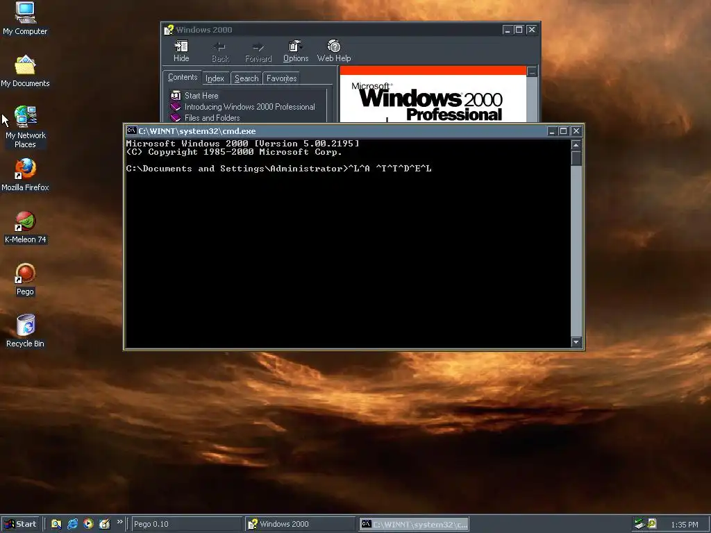Click the command prompt input line
Viewport: 711px width, 533px height.
click(x=279, y=169)
